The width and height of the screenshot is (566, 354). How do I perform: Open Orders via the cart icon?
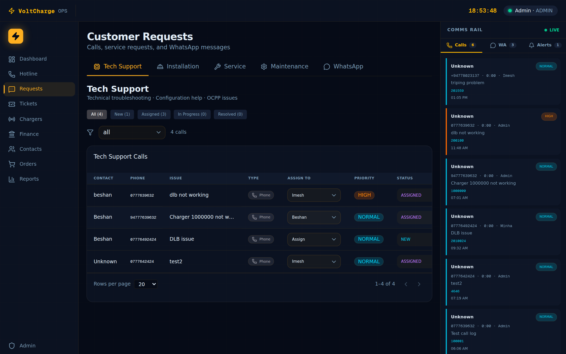tap(12, 164)
